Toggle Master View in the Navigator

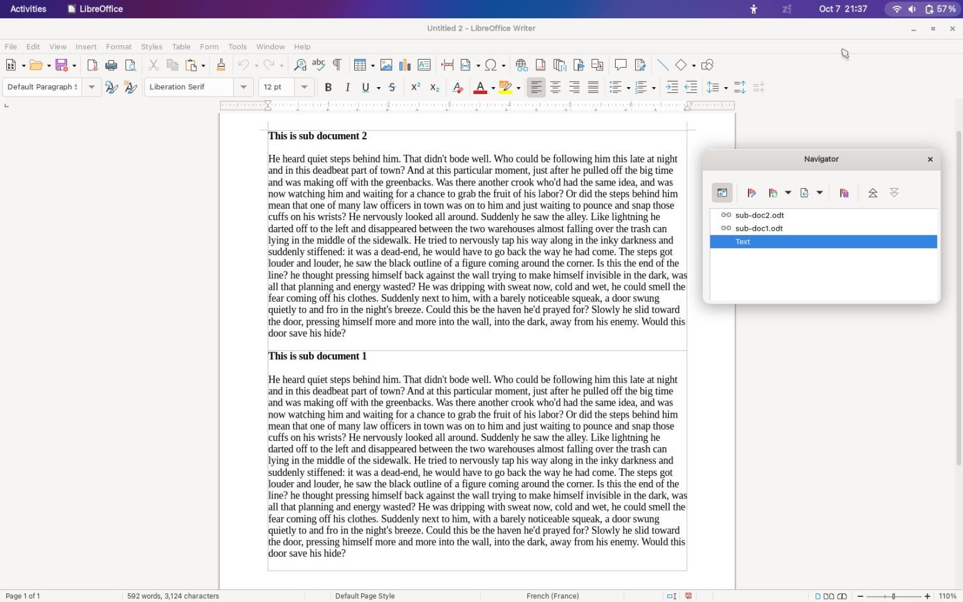[x=722, y=193]
